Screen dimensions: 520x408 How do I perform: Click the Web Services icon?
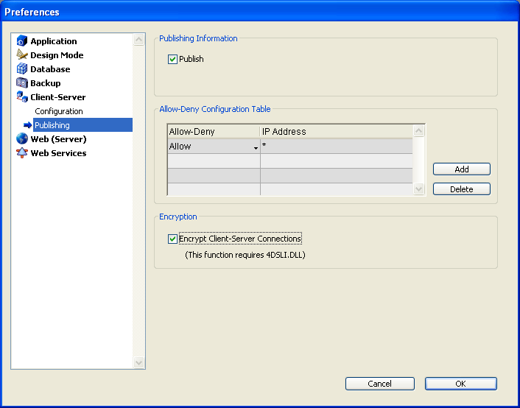coord(22,153)
